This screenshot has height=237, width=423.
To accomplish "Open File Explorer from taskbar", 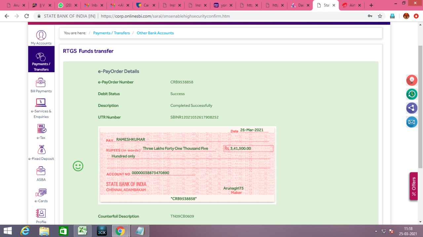I will click(44, 231).
